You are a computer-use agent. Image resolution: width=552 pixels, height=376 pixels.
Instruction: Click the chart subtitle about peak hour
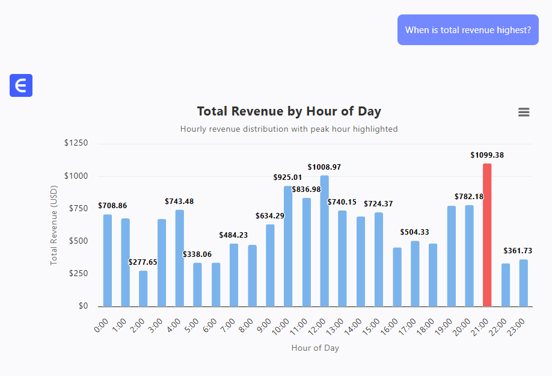click(x=289, y=129)
